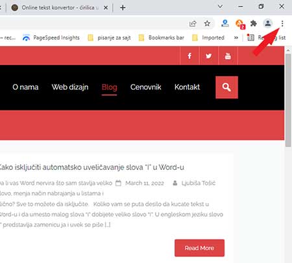Viewport: 292px width, 263px height.
Task: Open the YouTube social icon
Action: coord(228,56)
